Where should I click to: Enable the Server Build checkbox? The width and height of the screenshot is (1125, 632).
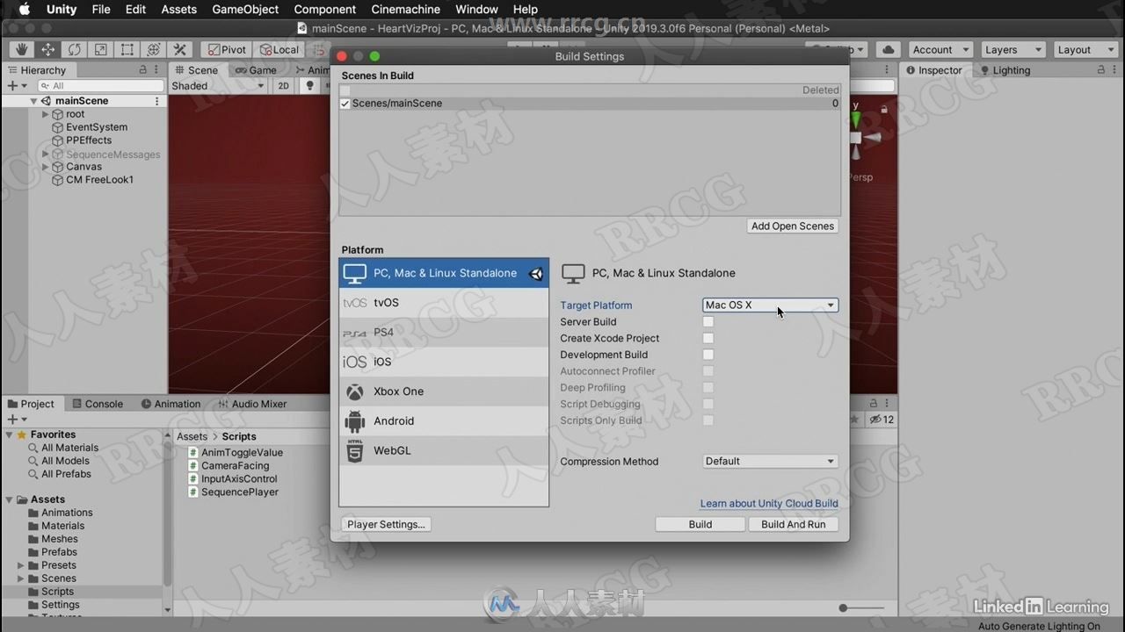pyautogui.click(x=708, y=322)
